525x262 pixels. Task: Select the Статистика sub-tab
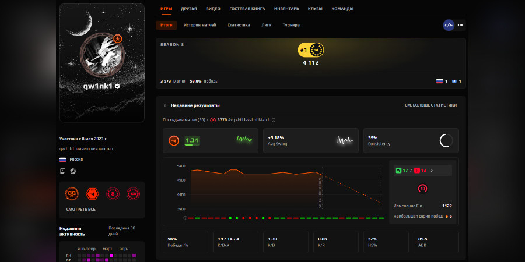pyautogui.click(x=239, y=25)
